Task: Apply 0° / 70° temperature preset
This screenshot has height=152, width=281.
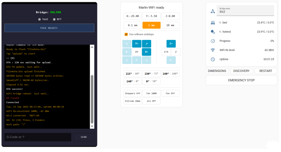Action: click(151, 81)
